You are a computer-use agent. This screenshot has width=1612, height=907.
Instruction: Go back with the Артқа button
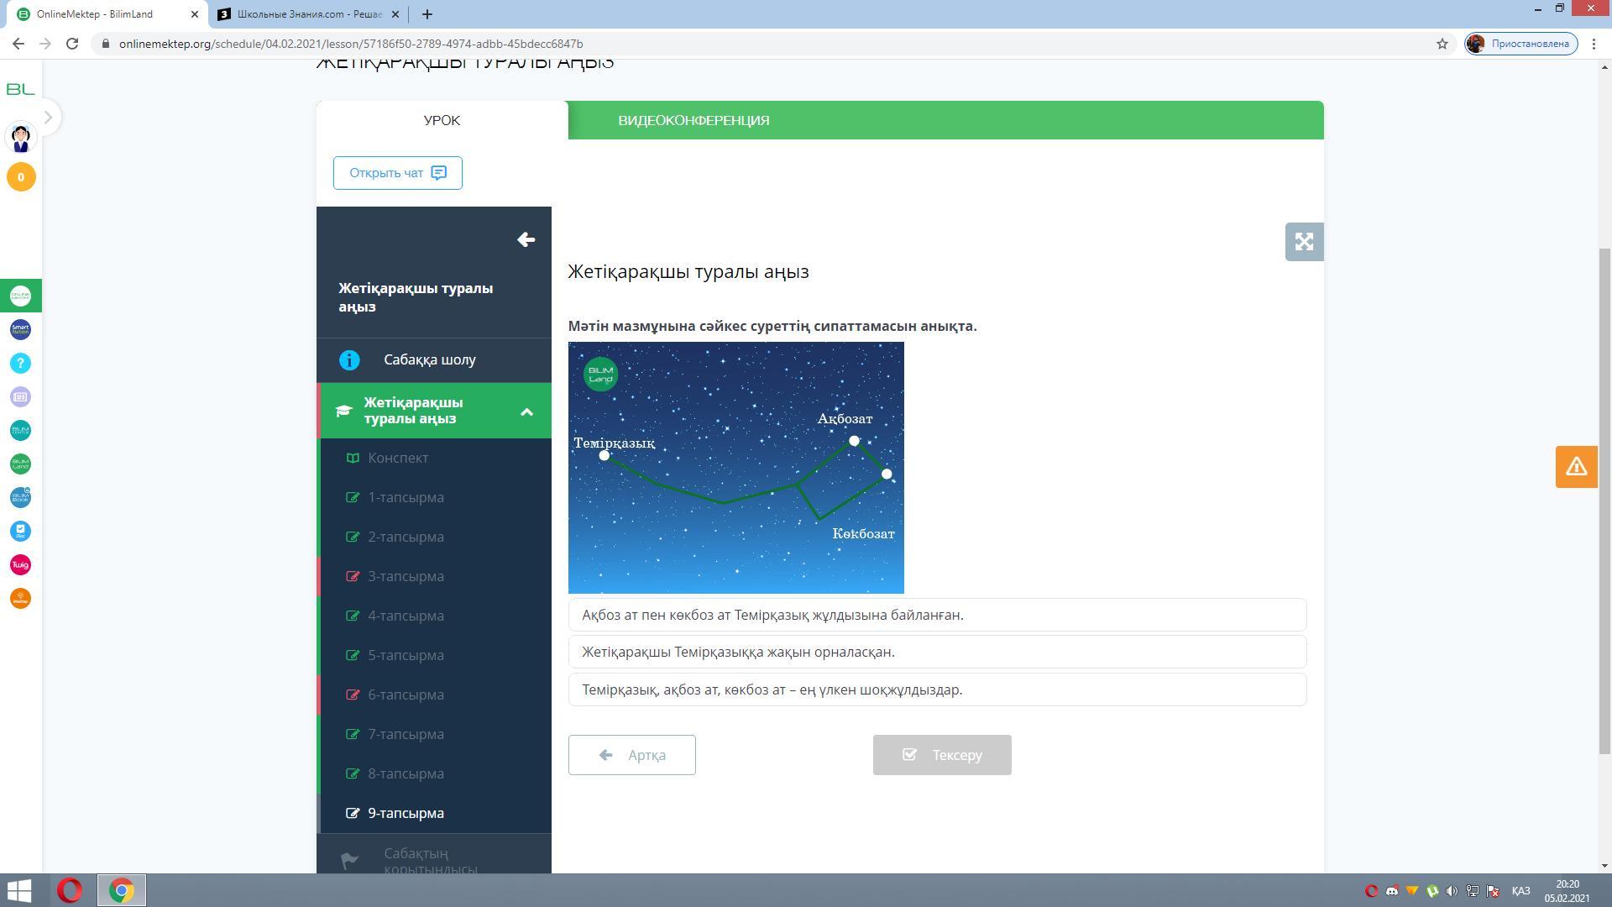tap(631, 755)
